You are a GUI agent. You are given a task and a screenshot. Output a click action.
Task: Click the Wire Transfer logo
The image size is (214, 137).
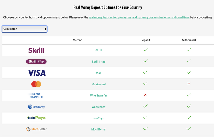coord(36,95)
